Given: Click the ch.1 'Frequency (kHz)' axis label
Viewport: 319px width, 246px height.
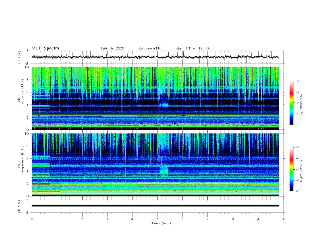Looking at the screenshot, I should pyautogui.click(x=23, y=93).
